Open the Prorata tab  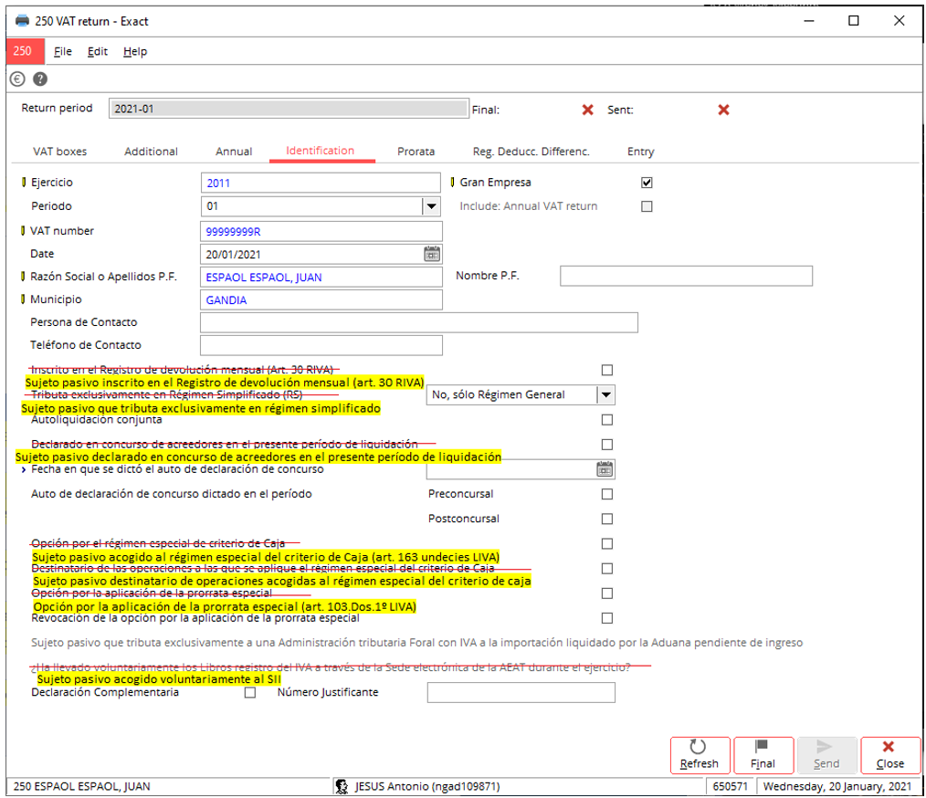pos(416,152)
